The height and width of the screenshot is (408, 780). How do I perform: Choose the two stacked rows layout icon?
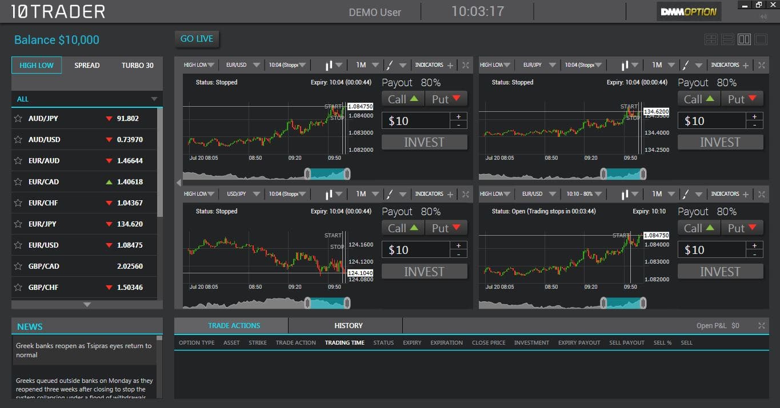pyautogui.click(x=727, y=39)
